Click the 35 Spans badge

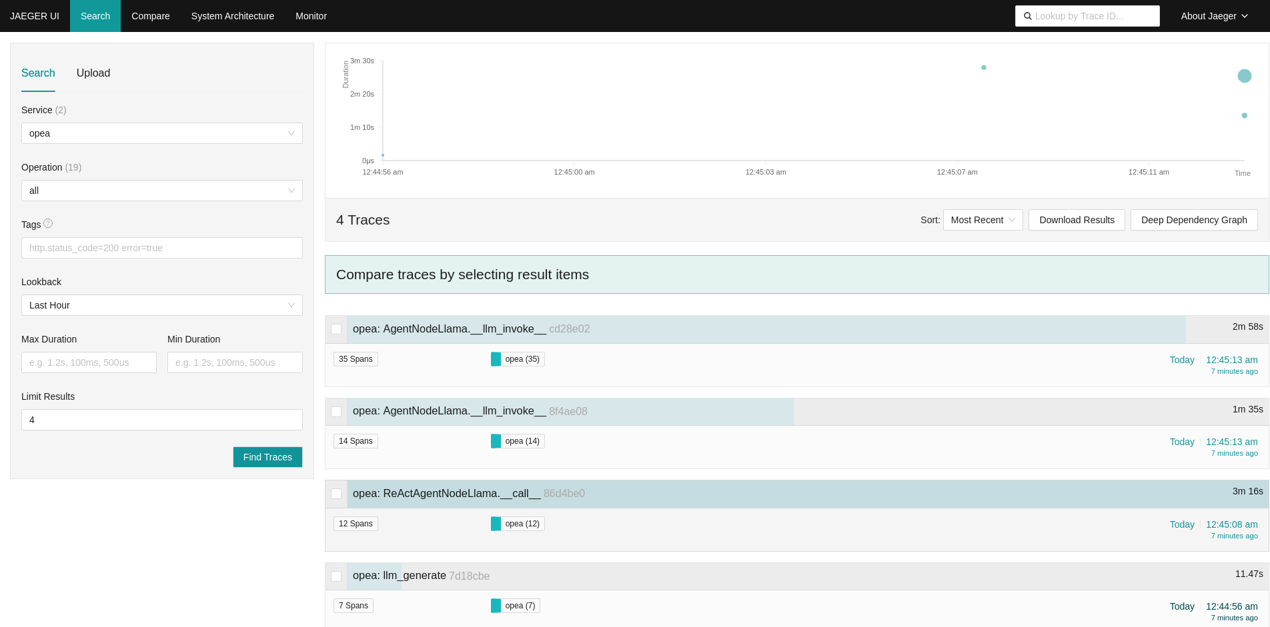[x=356, y=359]
